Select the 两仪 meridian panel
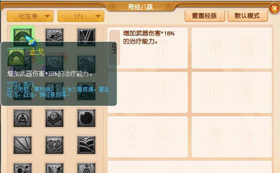The width and height of the screenshot is (280, 173). [x=232, y=48]
